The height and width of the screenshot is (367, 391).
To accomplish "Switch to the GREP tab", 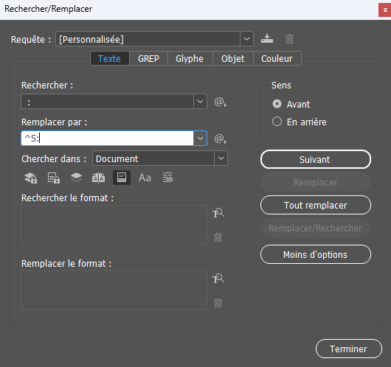I will (x=148, y=58).
